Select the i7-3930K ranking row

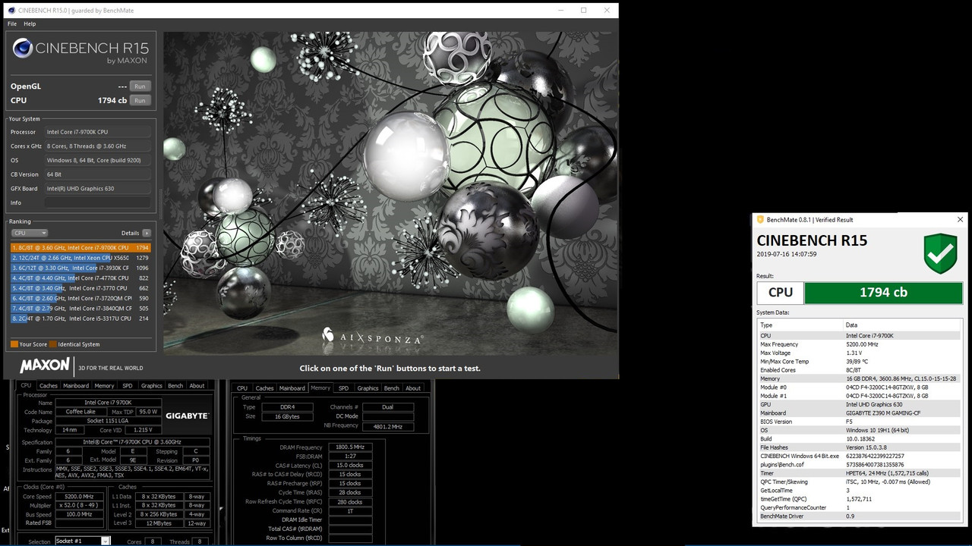pos(80,268)
